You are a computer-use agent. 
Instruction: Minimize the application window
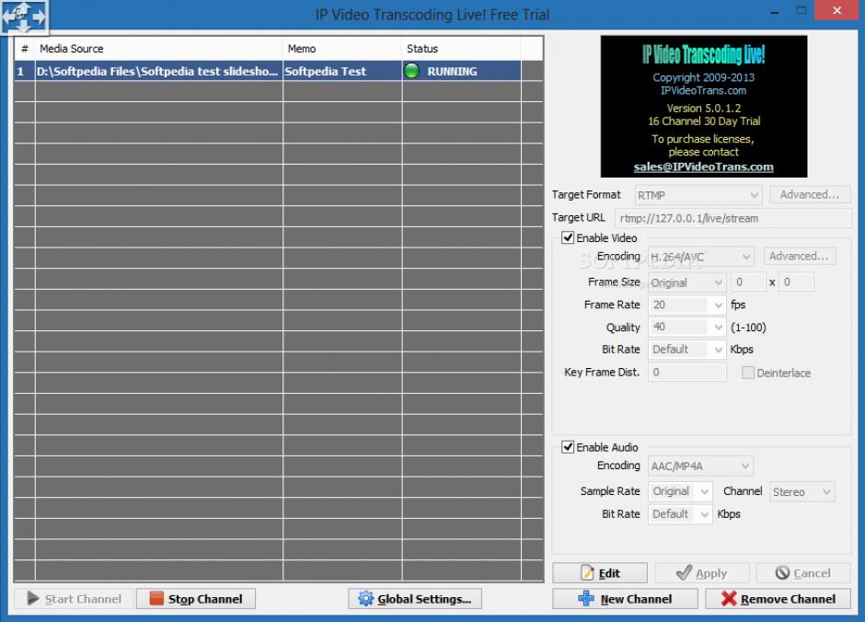[775, 11]
